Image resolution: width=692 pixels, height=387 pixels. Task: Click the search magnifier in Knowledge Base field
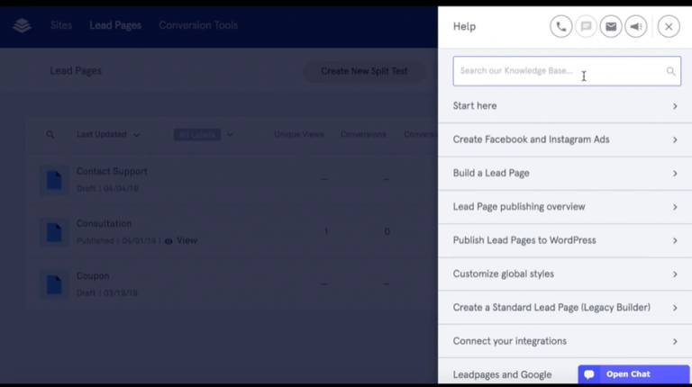pos(670,71)
